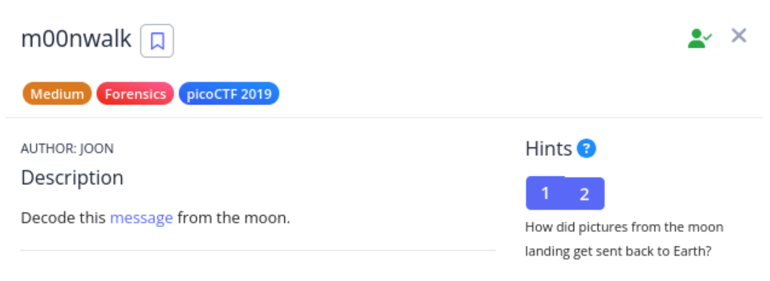Select the Forensics category tag
Viewport: 770px width, 281px height.
click(135, 94)
